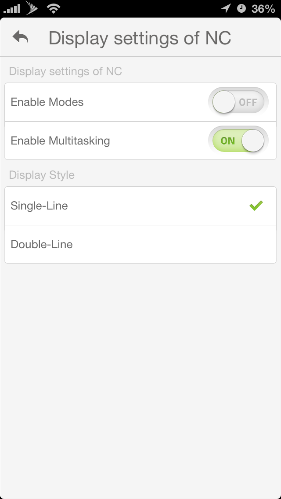Turn on the Enable Modes switch
The width and height of the screenshot is (281, 499).
tap(238, 102)
